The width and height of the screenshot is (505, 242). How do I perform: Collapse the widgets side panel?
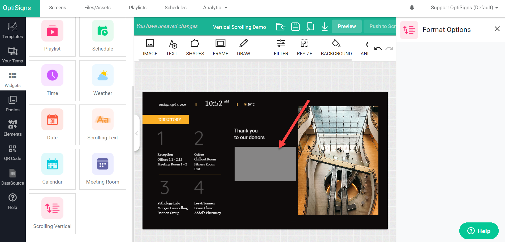(136, 133)
